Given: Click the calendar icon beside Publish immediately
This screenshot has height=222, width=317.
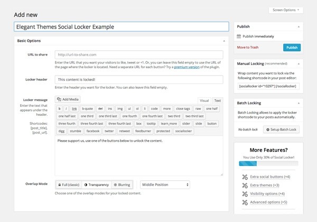Looking at the screenshot, I should [239, 36].
